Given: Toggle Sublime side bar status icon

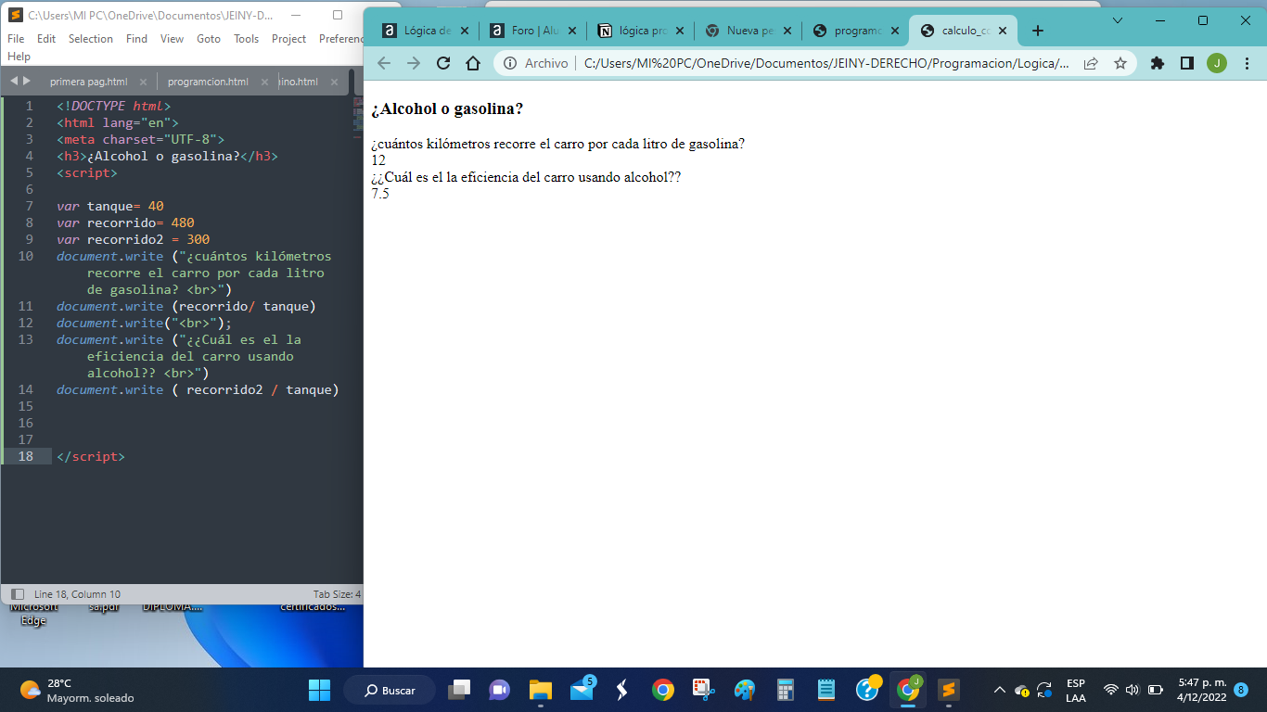Looking at the screenshot, I should point(17,594).
